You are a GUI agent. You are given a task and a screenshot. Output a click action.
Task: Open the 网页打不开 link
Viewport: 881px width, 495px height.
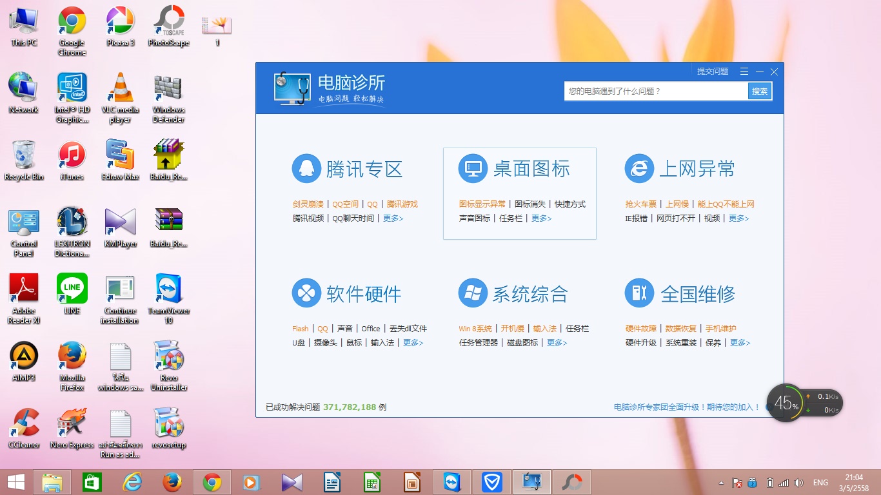(x=676, y=218)
